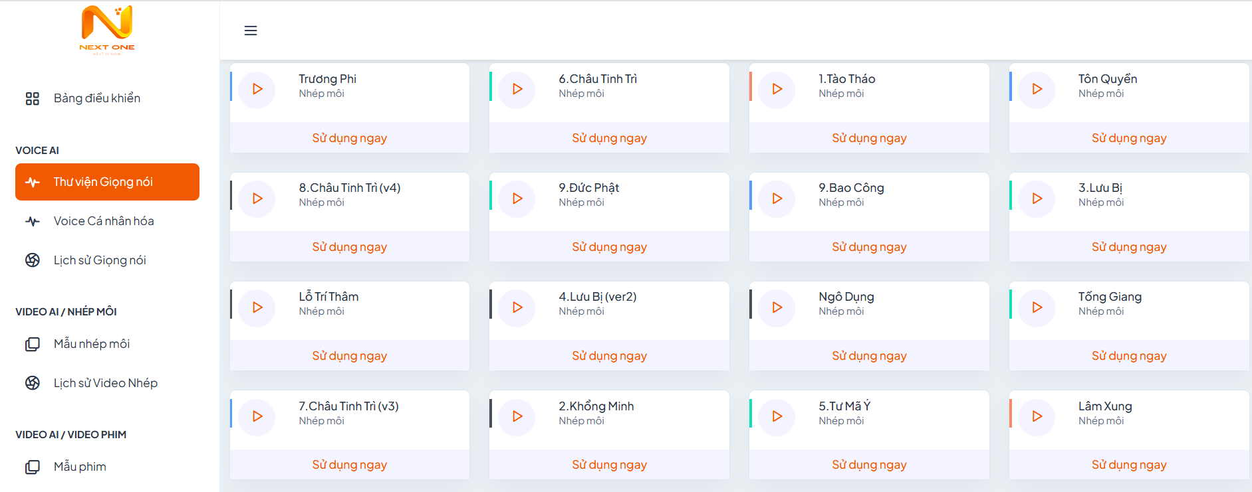Play the Tôn Quyền voice preview
The image size is (1252, 492).
1037,89
